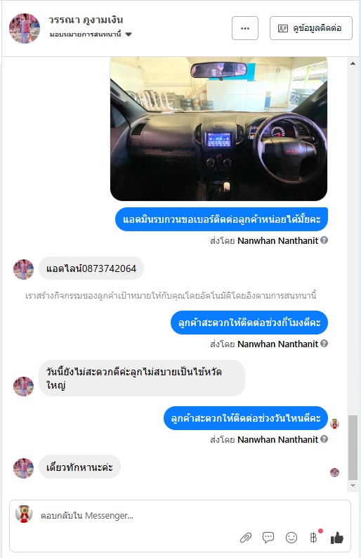Open the car interior photo
Viewport: 361px width, 558px height.
tap(218, 129)
